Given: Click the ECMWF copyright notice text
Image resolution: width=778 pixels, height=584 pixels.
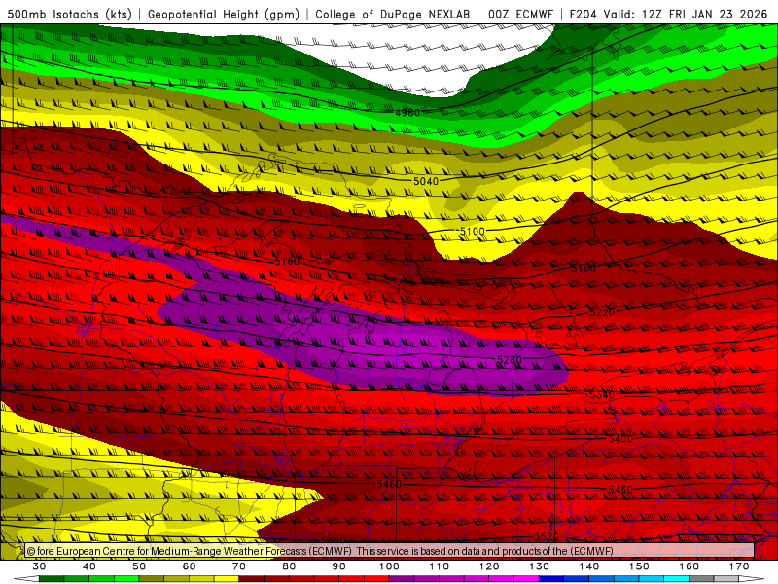Looking at the screenshot, I should 320,551.
